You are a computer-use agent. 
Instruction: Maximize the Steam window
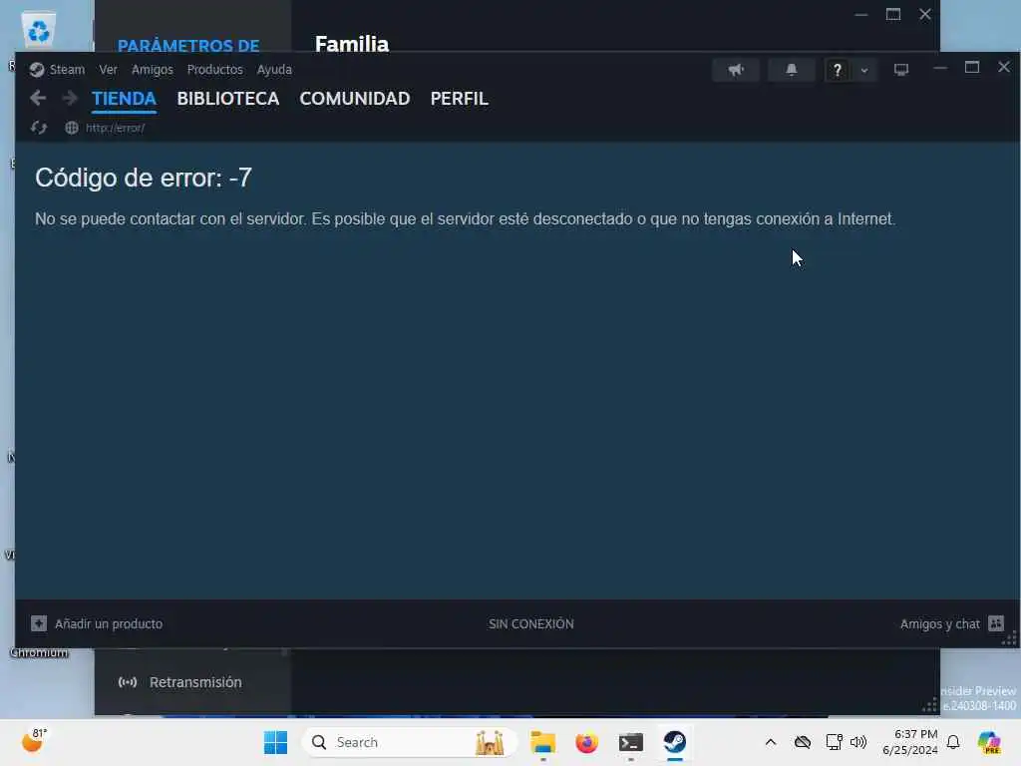(972, 67)
